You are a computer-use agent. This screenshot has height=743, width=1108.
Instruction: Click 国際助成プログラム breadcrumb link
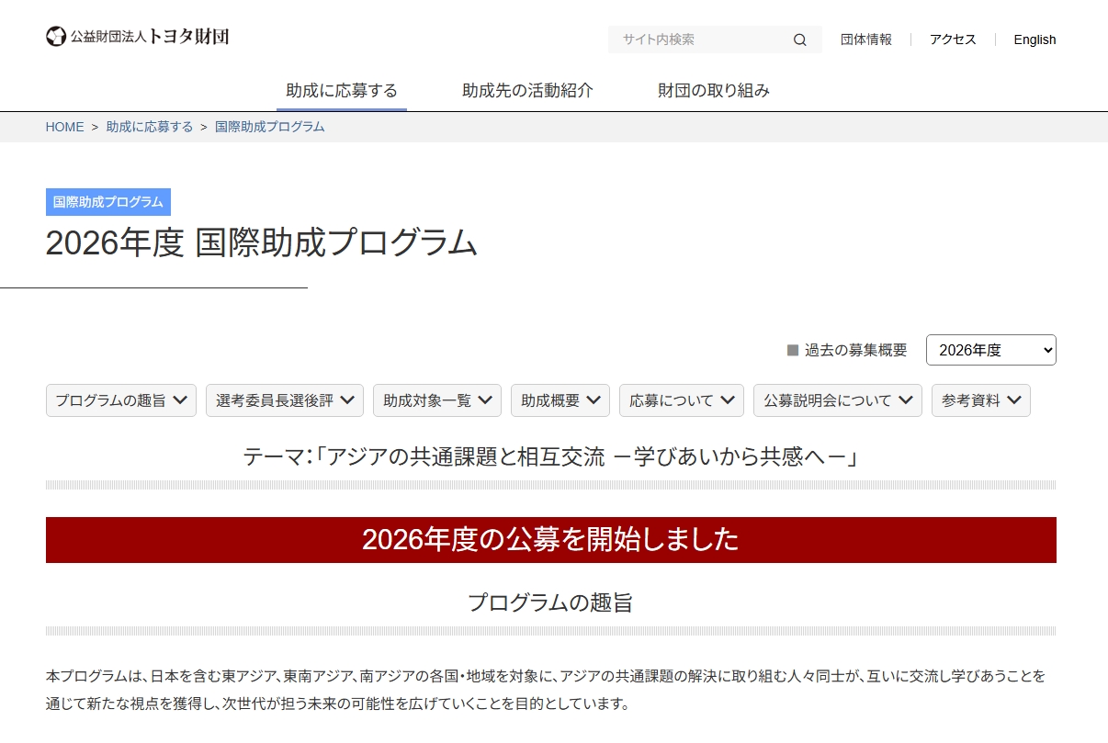click(x=270, y=127)
